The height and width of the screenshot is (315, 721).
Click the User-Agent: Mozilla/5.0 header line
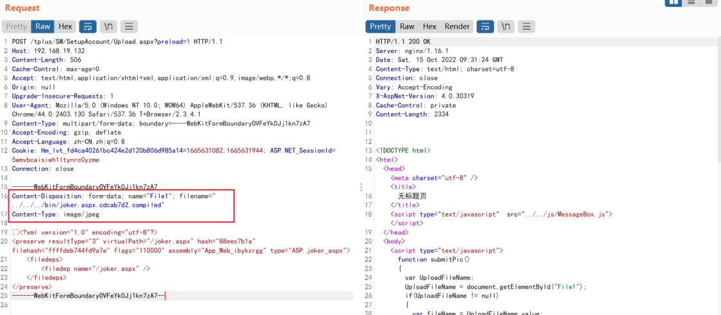point(169,106)
